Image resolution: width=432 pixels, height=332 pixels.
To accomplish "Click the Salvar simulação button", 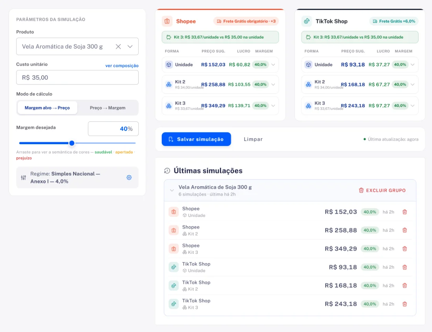I will (x=196, y=139).
